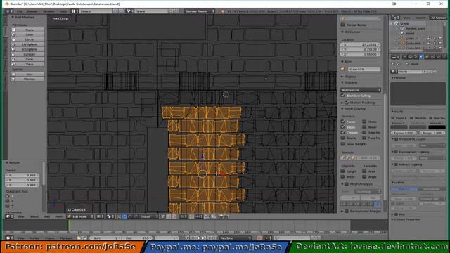Collapse the 3D Cursor panel
Screen dimensions: 450x253
[x=342, y=32]
